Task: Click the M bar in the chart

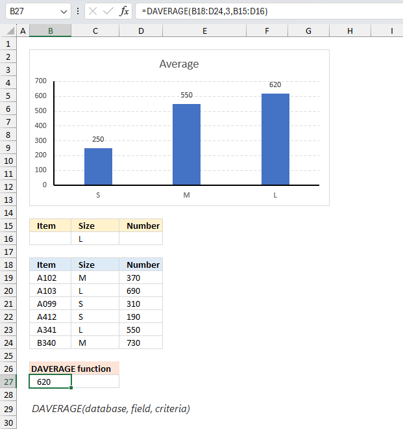Action: coord(187,144)
